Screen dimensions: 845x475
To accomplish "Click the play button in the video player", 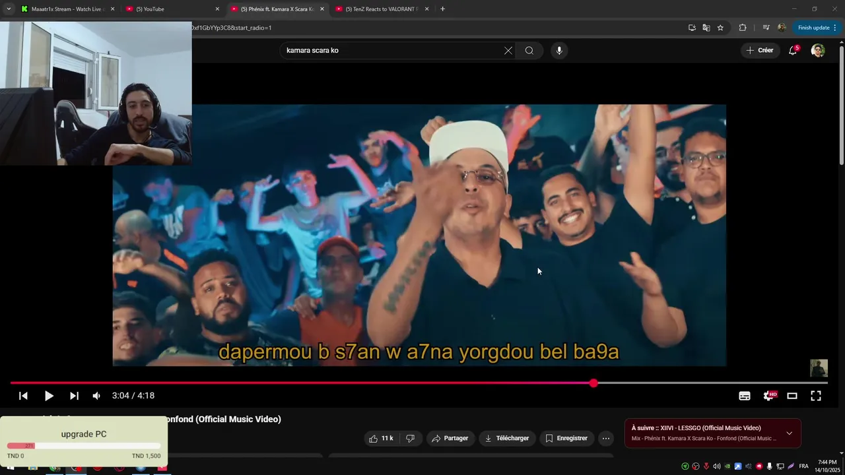I will point(49,396).
